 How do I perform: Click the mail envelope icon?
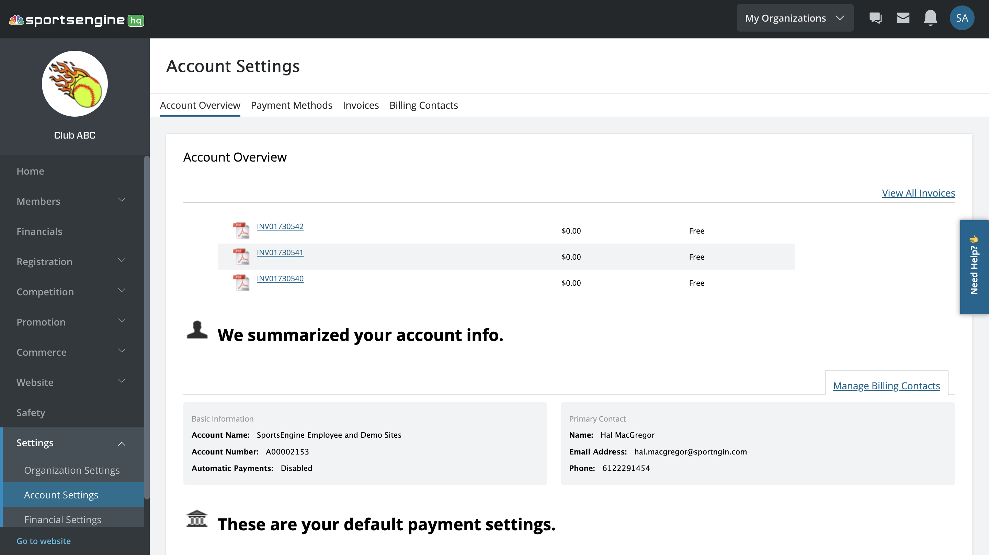click(x=902, y=18)
